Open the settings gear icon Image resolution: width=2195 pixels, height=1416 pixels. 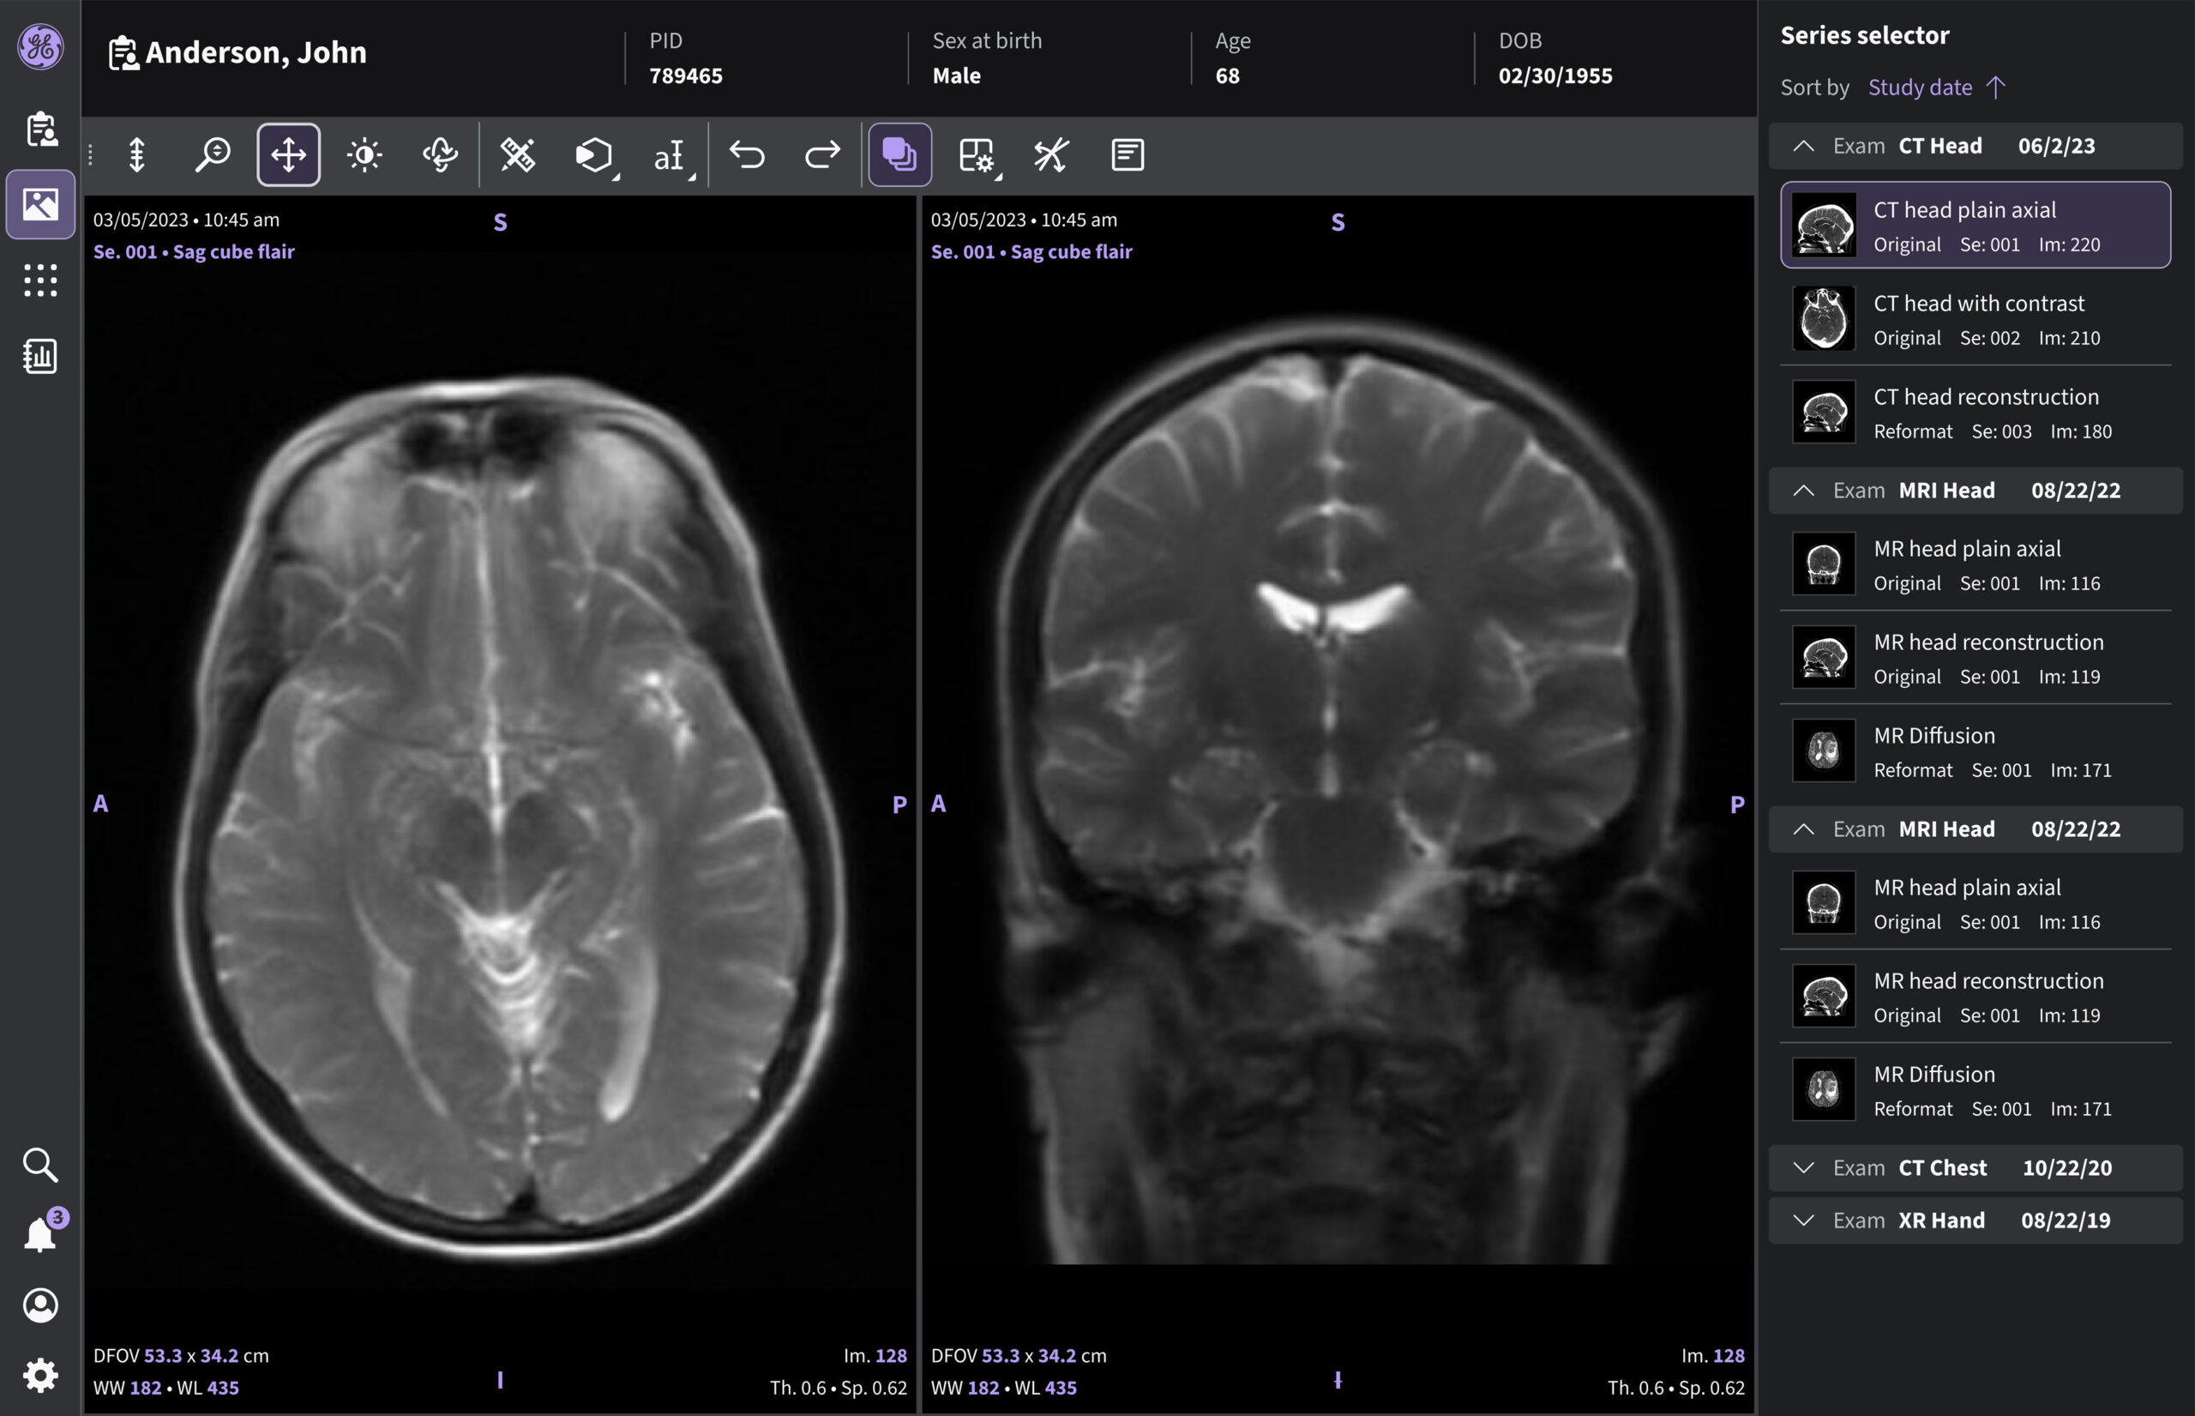click(40, 1376)
